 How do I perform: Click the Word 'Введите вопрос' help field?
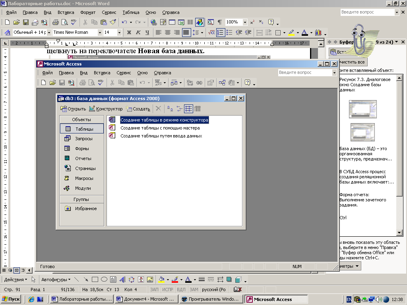[367, 12]
